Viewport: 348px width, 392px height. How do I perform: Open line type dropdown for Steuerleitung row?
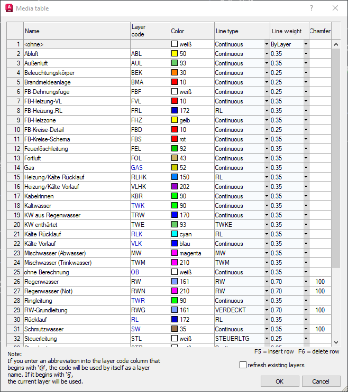coord(267,339)
